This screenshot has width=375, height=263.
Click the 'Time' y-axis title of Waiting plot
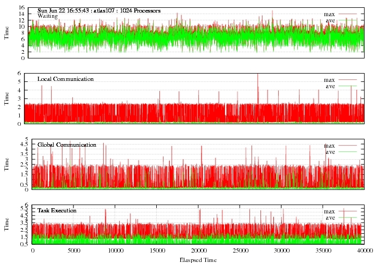click(6, 33)
